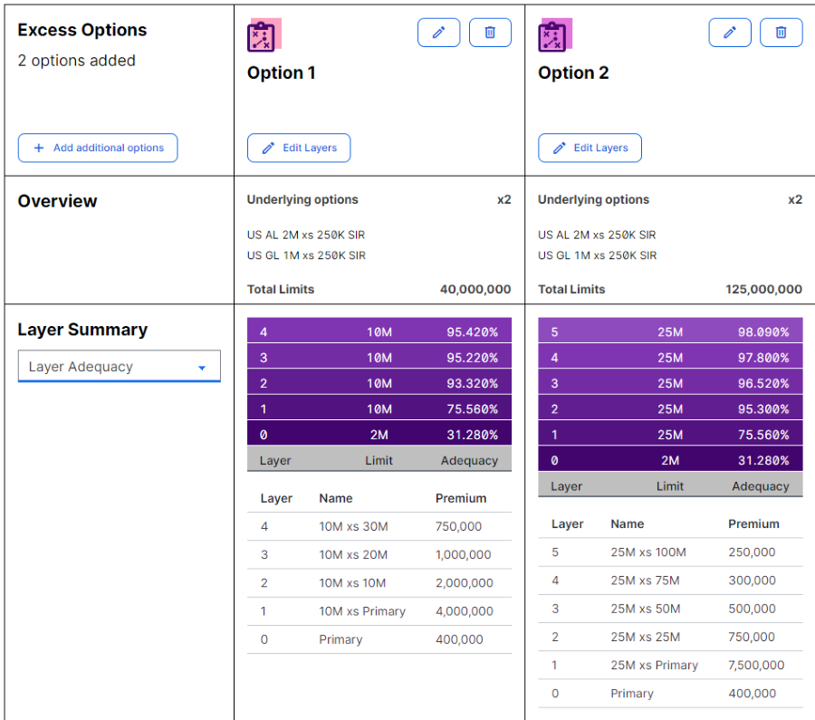Click the plus icon on Add additional options
The height and width of the screenshot is (720, 815).
38,148
